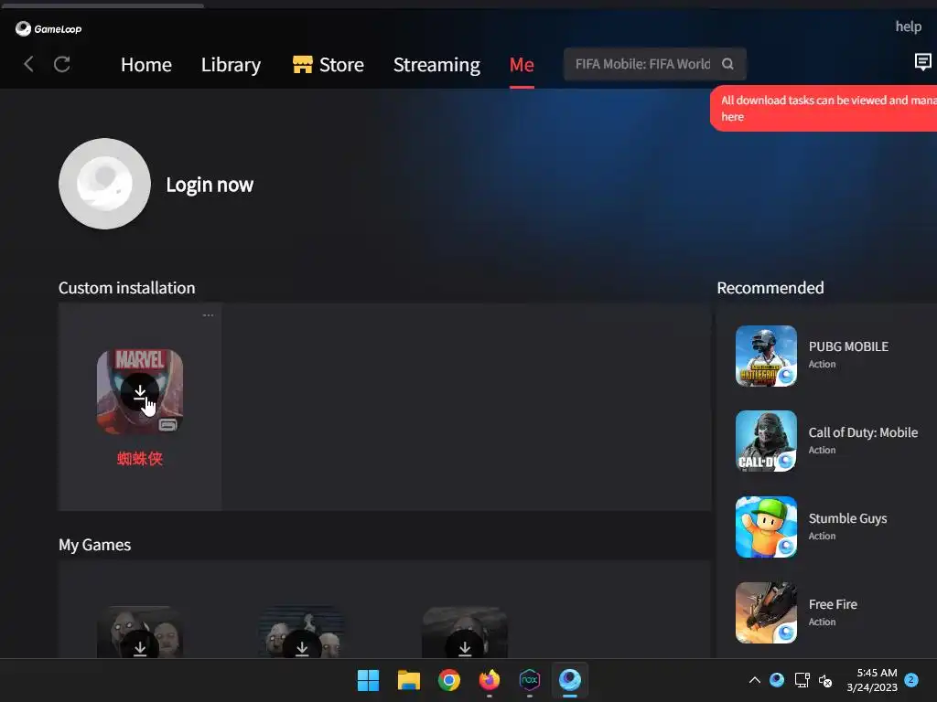Open the Store tab

[328, 65]
